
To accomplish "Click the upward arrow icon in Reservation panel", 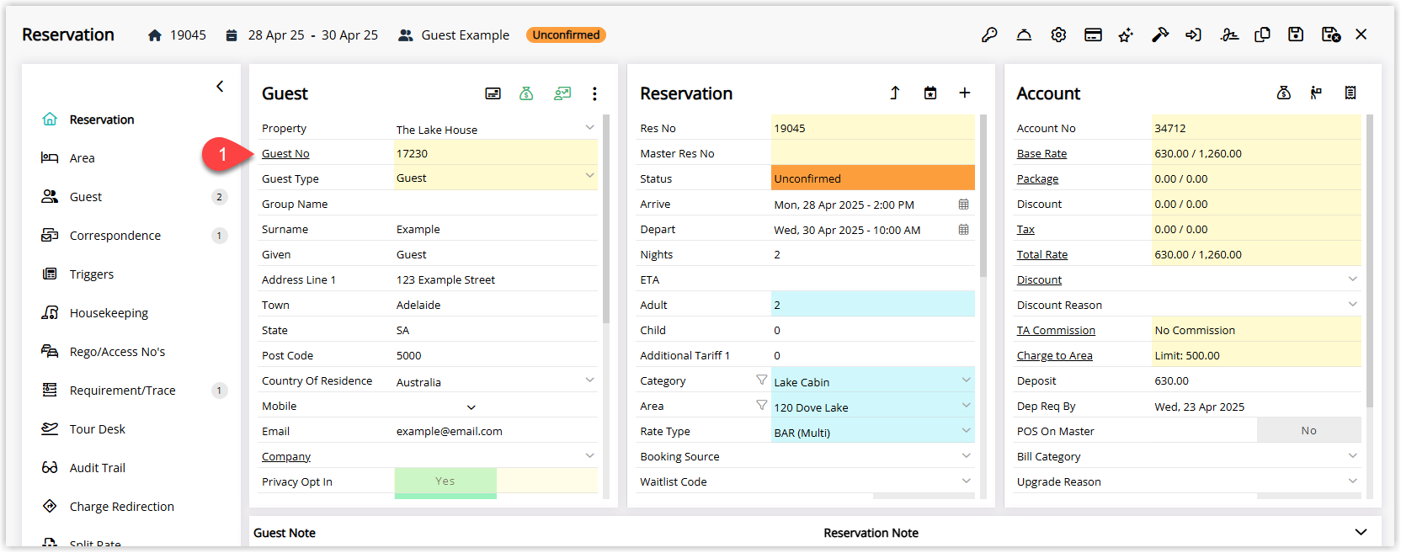I will (895, 93).
